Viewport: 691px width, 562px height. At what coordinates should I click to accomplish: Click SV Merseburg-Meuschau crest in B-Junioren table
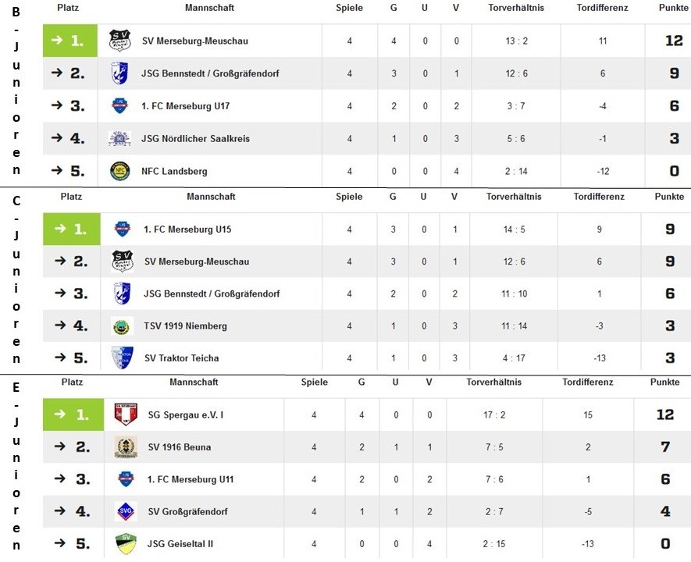tap(119, 41)
